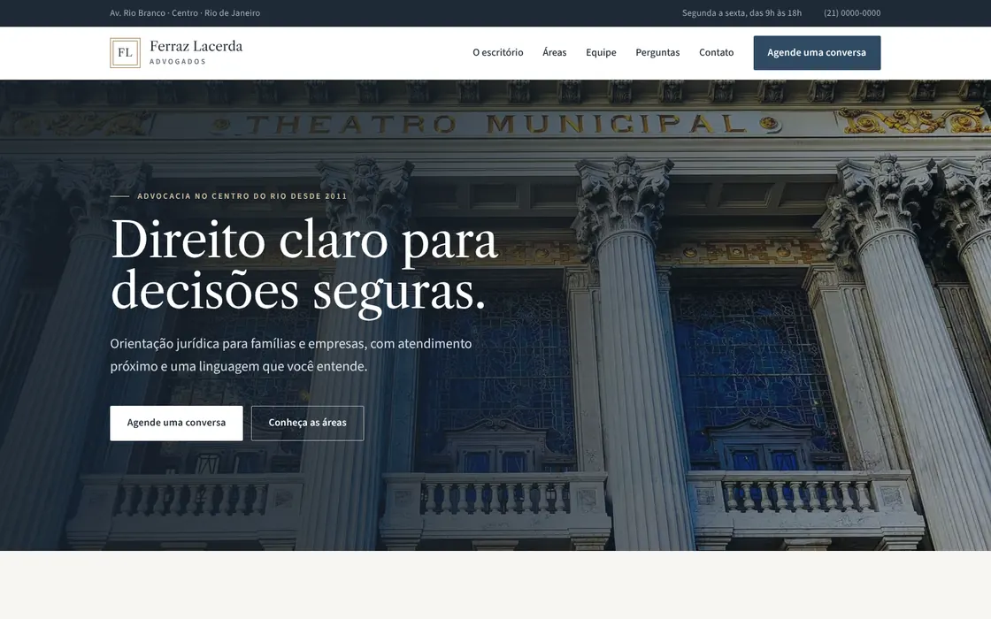This screenshot has width=991, height=619.
Task: Go to the Áreas section
Action: tap(554, 52)
